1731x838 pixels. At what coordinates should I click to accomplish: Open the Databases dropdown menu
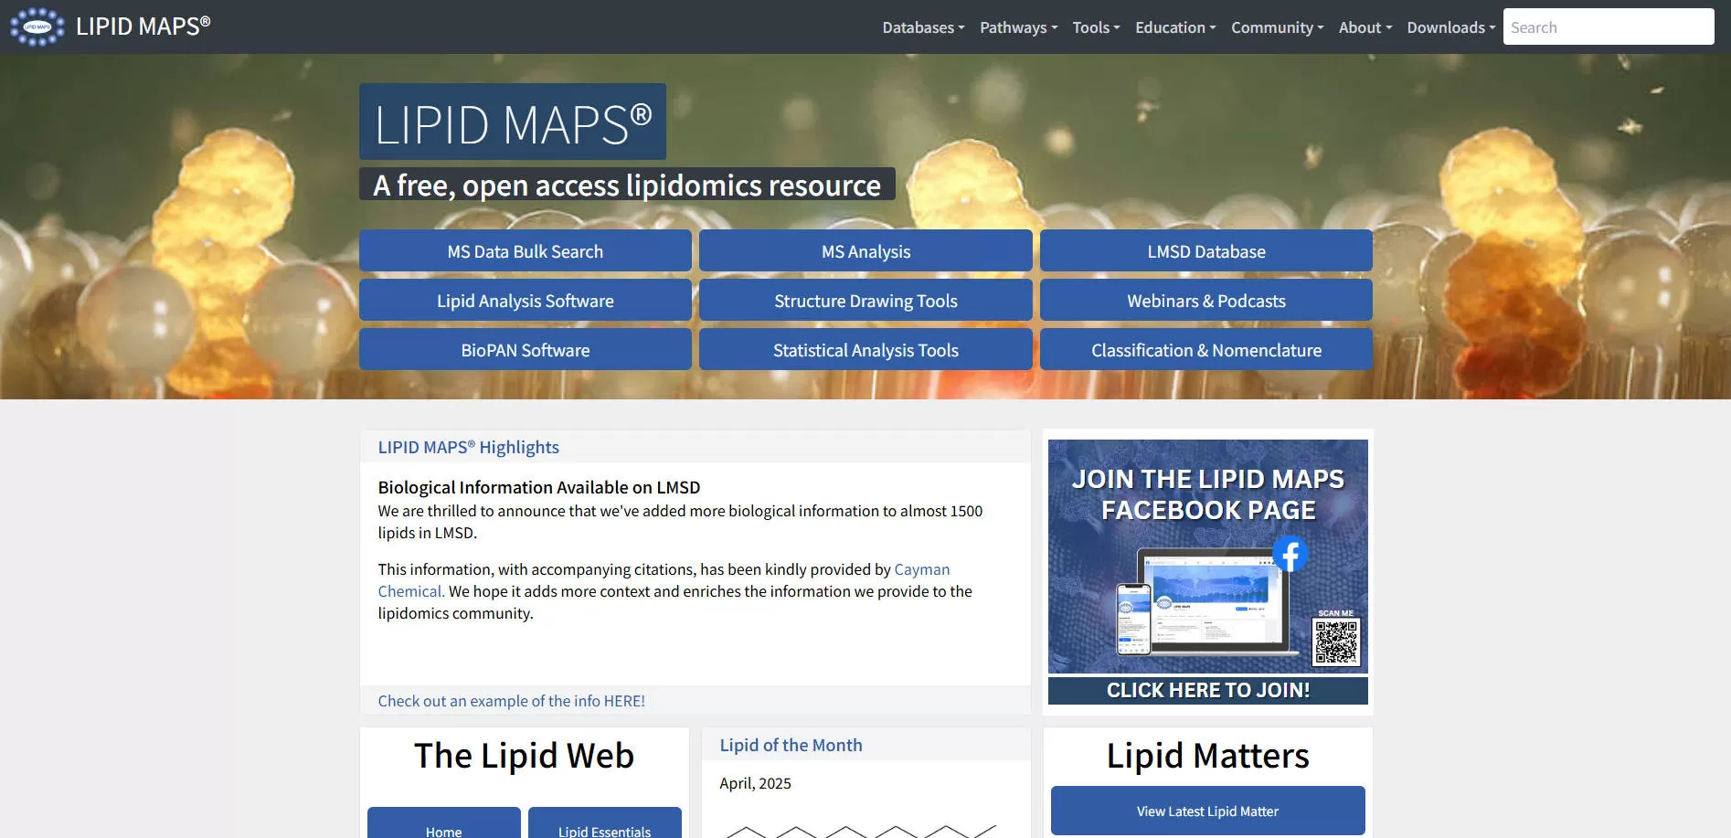921,27
